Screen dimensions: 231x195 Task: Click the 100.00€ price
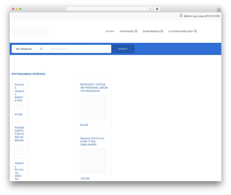85,178
